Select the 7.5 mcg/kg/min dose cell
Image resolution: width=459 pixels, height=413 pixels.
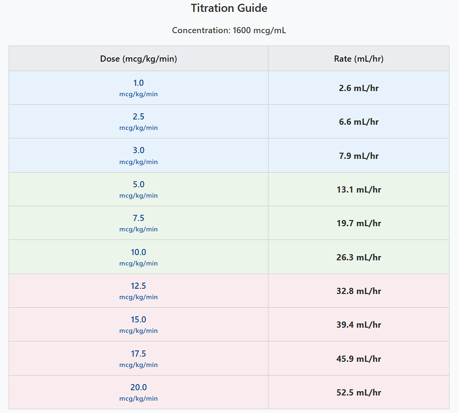138,223
